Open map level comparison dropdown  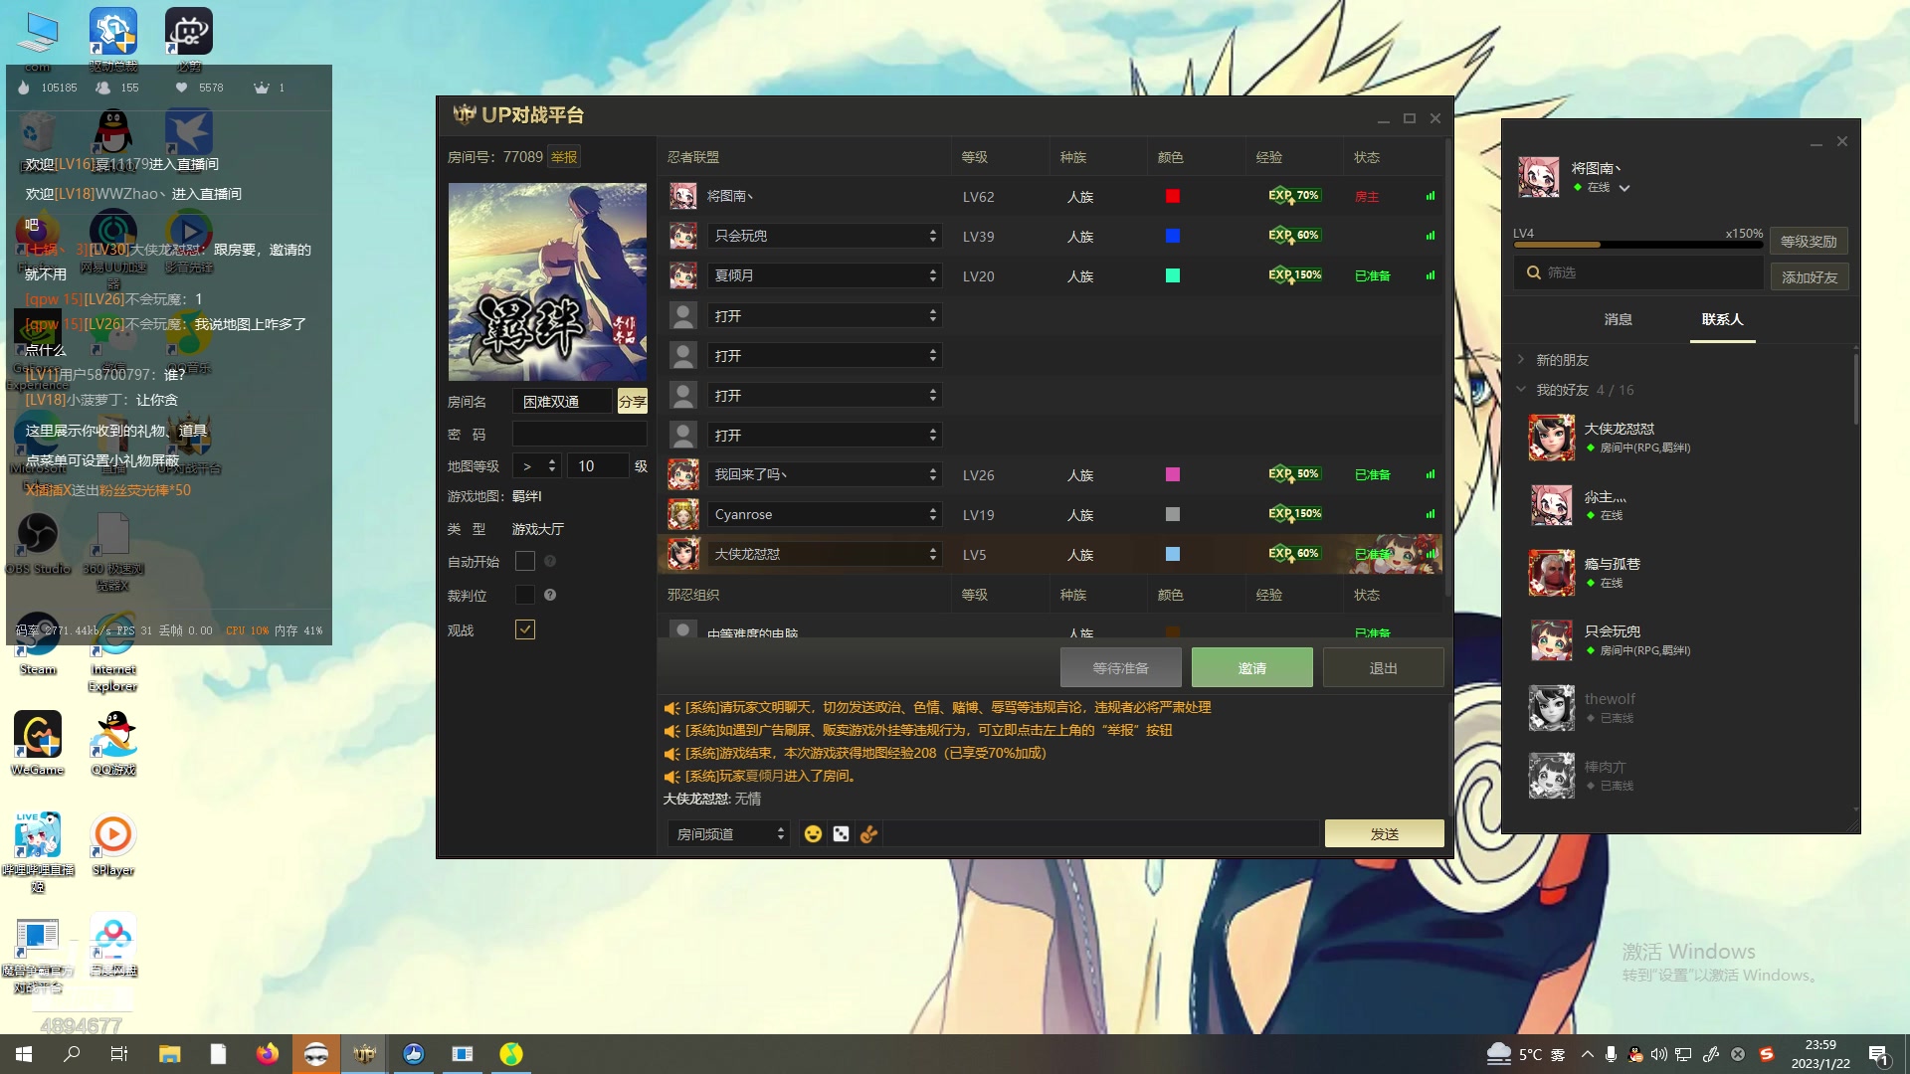537,465
